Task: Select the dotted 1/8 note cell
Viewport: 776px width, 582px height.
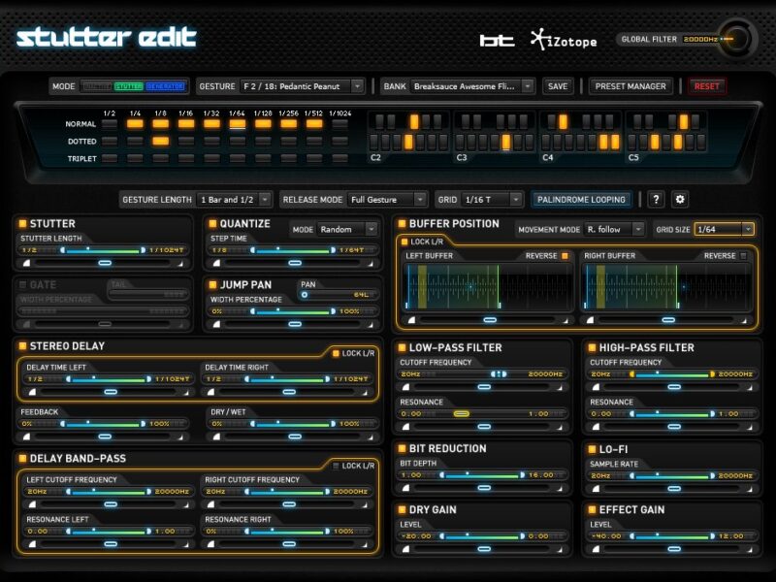Action: point(160,142)
